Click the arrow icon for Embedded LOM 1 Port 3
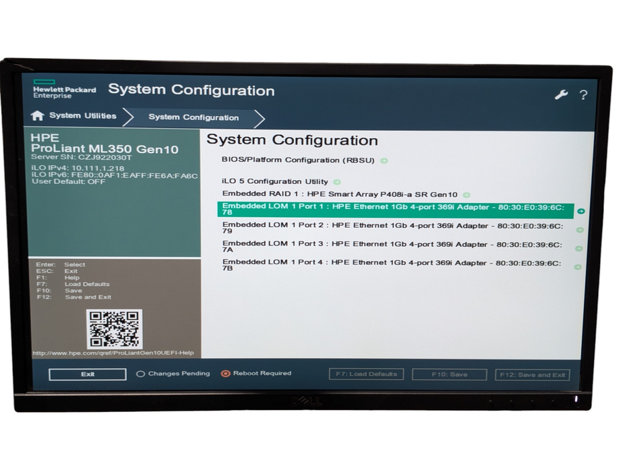627x472 pixels. (578, 249)
